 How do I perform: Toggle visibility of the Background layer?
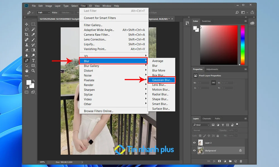pos(194,150)
